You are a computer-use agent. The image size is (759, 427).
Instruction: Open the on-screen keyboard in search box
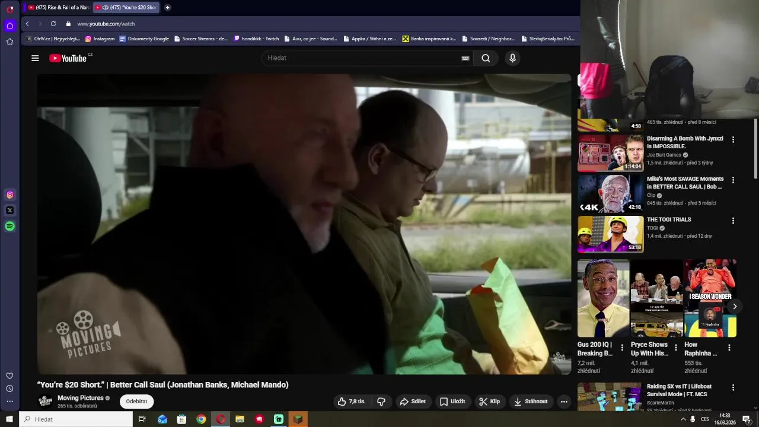pyautogui.click(x=465, y=58)
